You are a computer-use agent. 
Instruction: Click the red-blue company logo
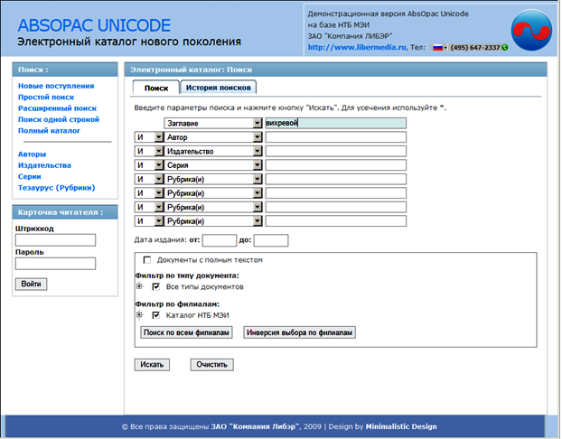(531, 30)
